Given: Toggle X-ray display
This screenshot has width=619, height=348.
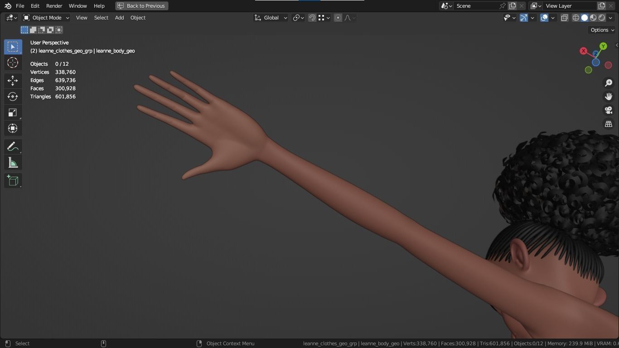Looking at the screenshot, I should pyautogui.click(x=565, y=18).
